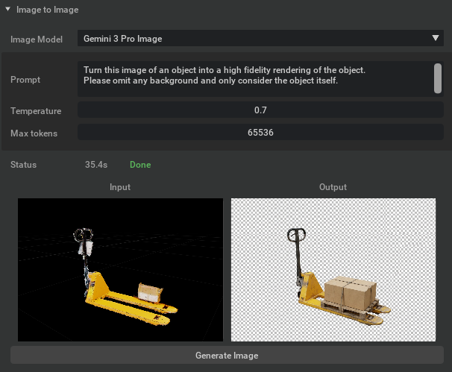Click the Prompt field scrollbar
The height and width of the screenshot is (372, 452).
click(438, 78)
